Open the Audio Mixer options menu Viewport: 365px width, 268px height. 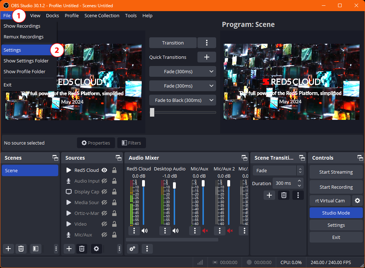147,249
